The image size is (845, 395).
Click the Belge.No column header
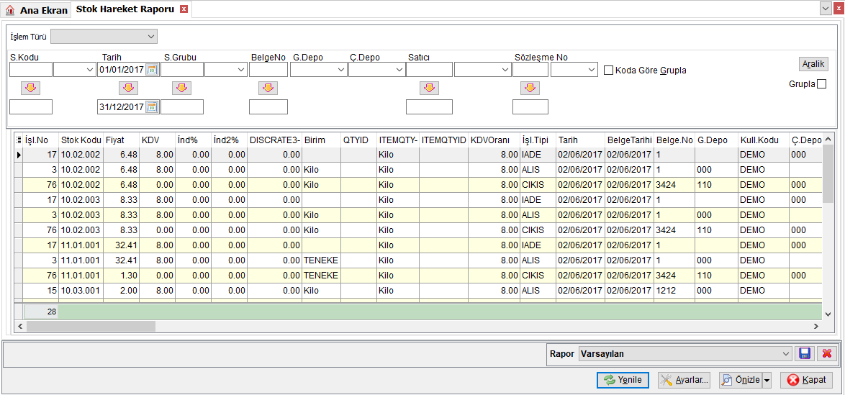coord(674,140)
